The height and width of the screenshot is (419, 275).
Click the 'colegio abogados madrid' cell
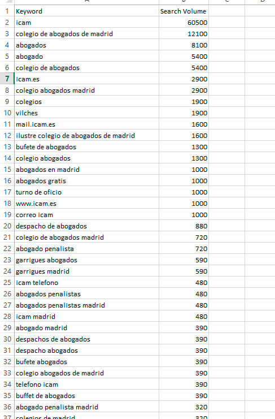coord(86,90)
